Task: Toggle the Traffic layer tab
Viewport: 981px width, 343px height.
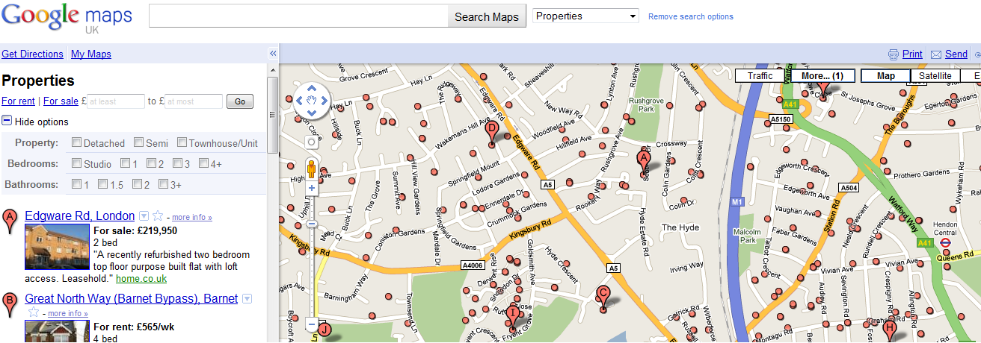Action: point(760,76)
